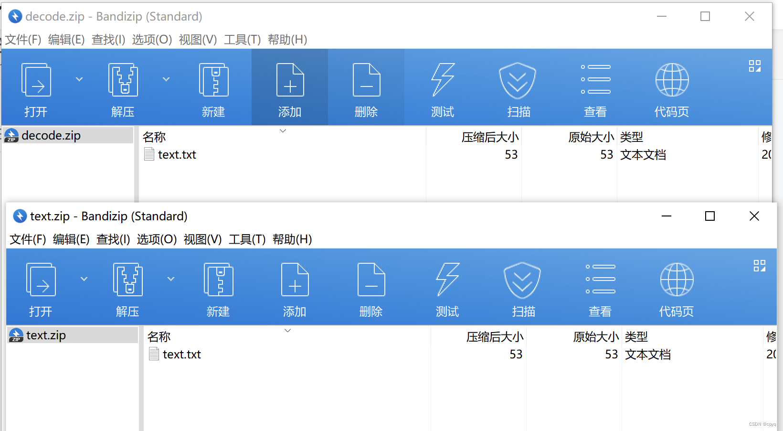
Task: Expand the dropdown next to 打开 button
Action: [x=79, y=79]
